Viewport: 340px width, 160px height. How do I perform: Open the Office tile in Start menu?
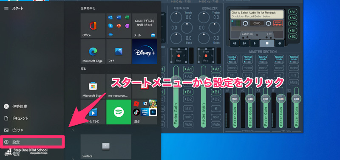click(93, 26)
